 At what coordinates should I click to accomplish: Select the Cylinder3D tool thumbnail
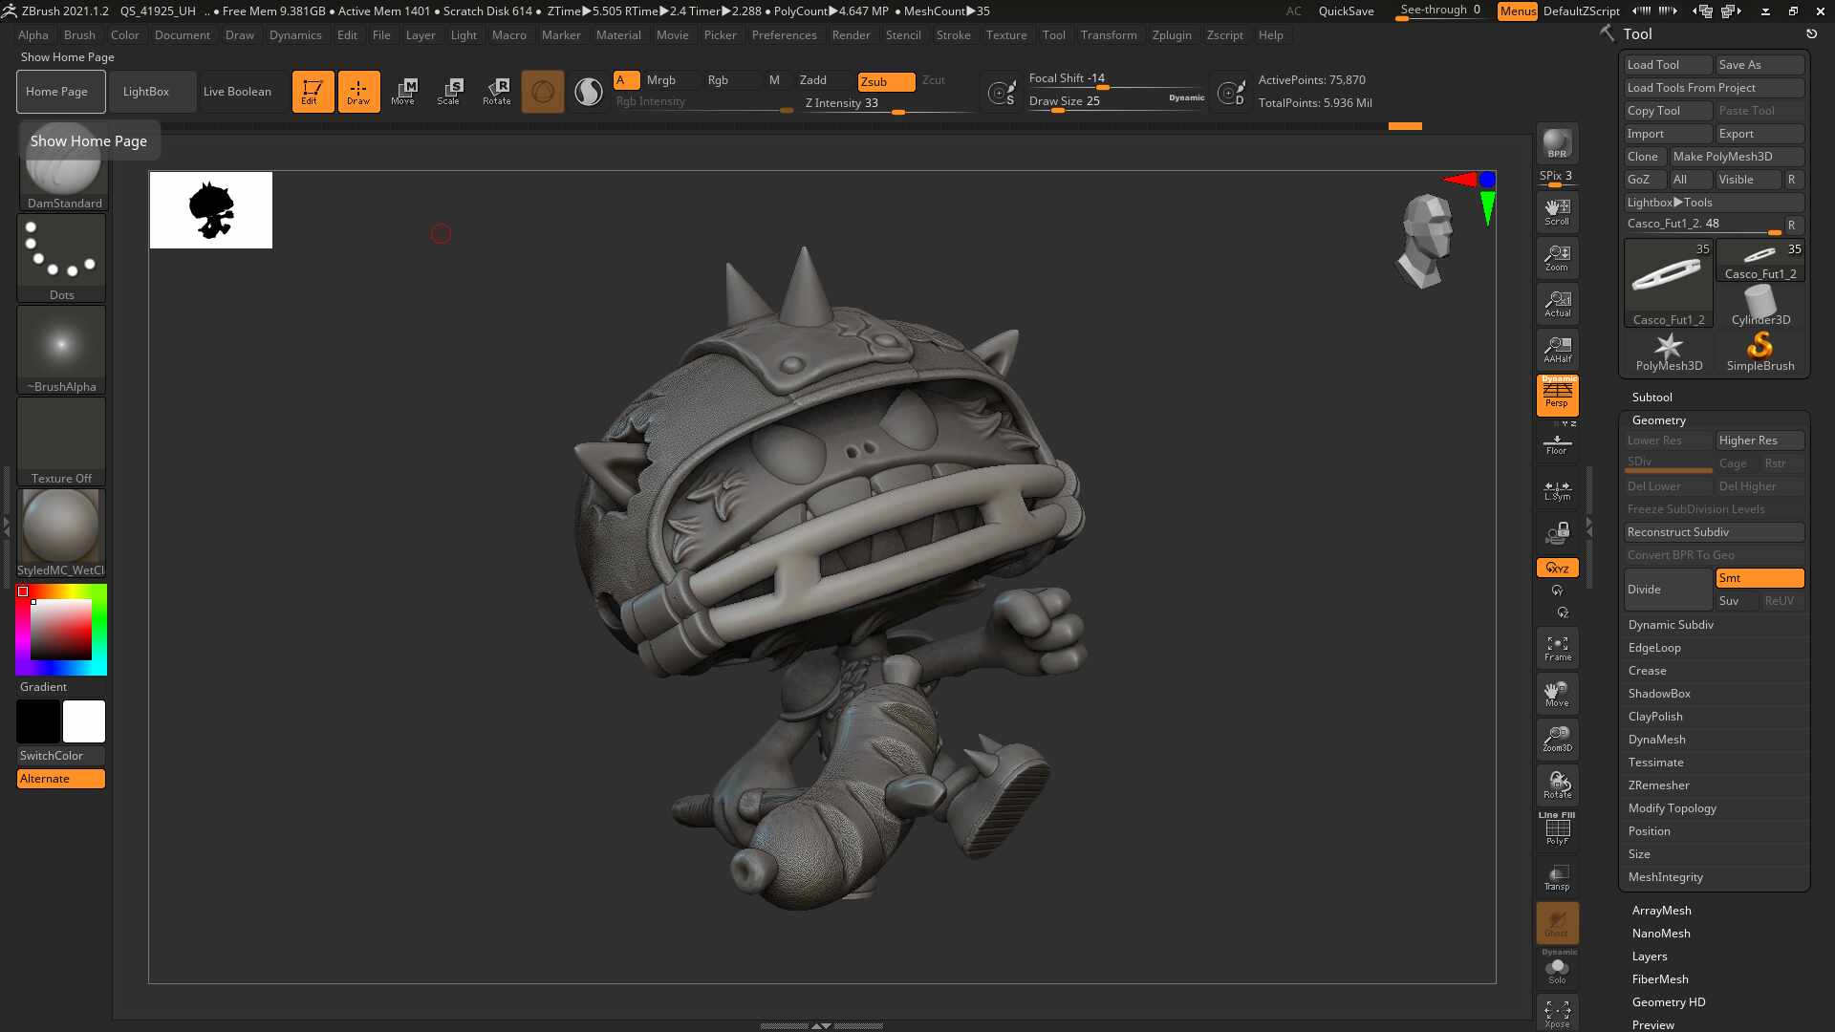(1760, 306)
